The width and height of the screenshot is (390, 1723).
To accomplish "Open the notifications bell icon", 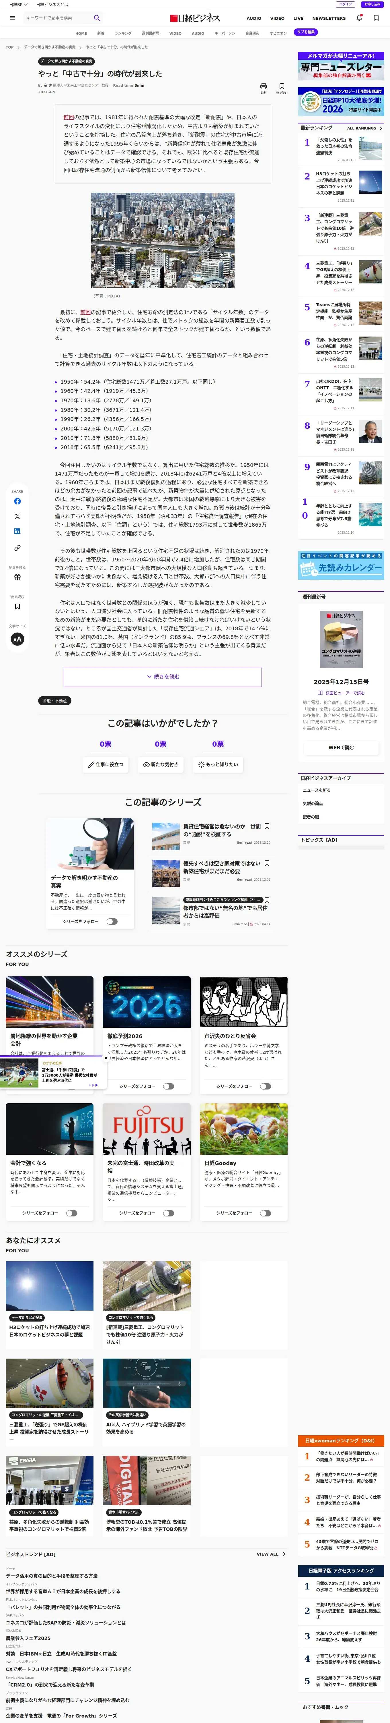I will coord(359,18).
